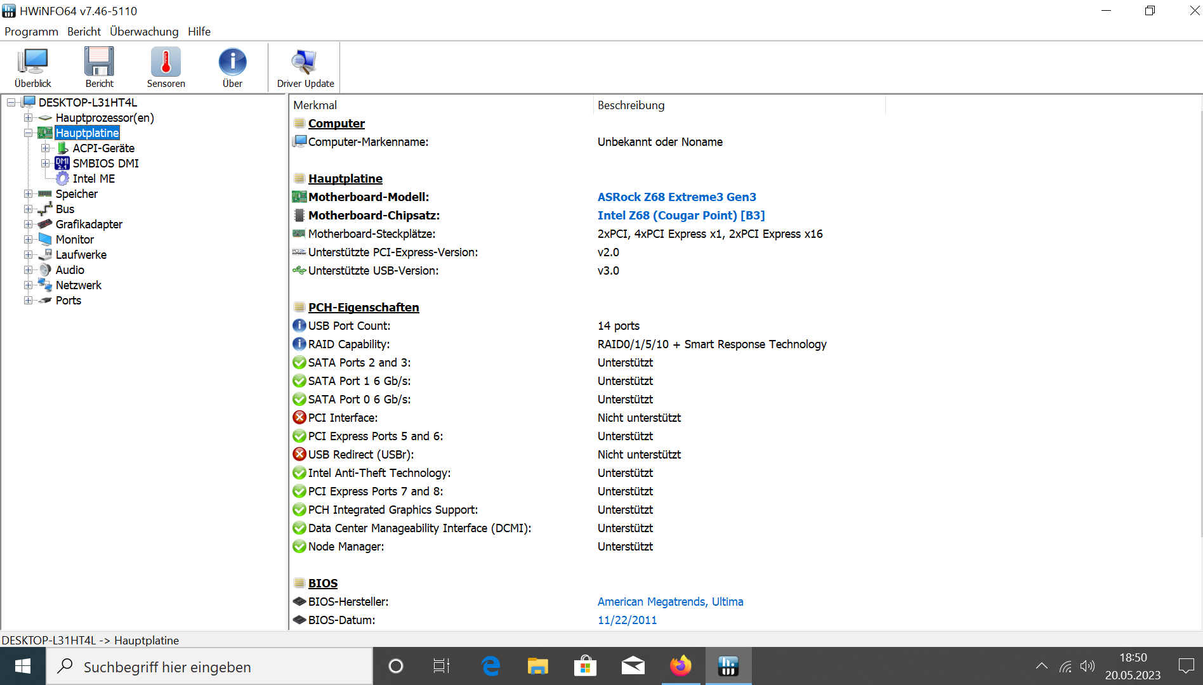This screenshot has height=685, width=1203.
Task: Click the Merkmal column header
Action: click(442, 105)
